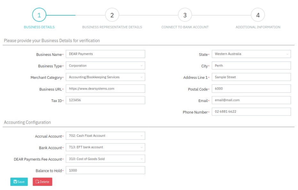Click the document icon on the Delete button
This screenshot has width=298, height=190.
point(37,182)
